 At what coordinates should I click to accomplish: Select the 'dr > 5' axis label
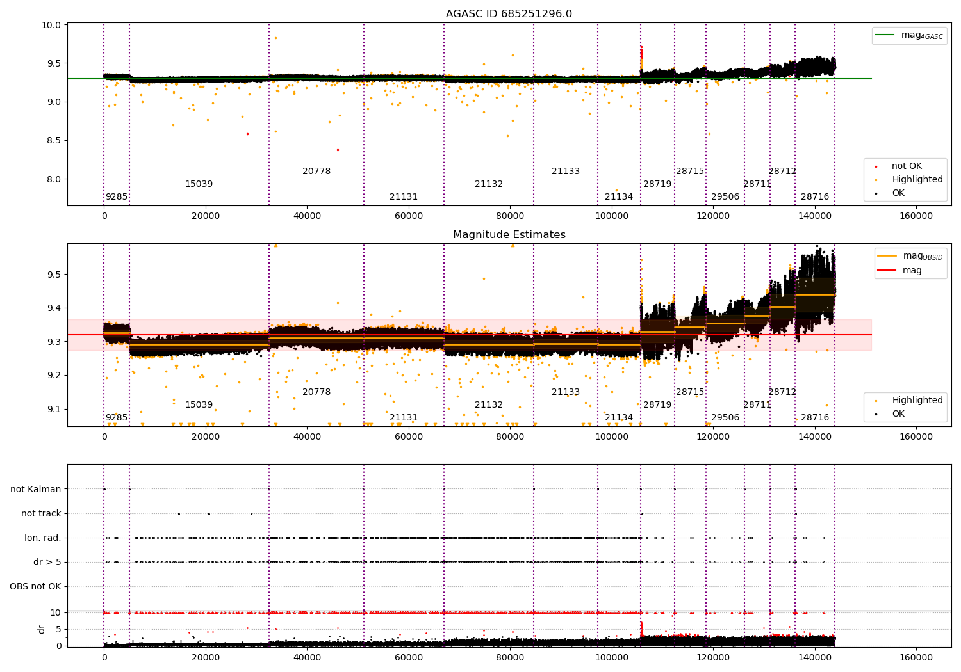47,563
